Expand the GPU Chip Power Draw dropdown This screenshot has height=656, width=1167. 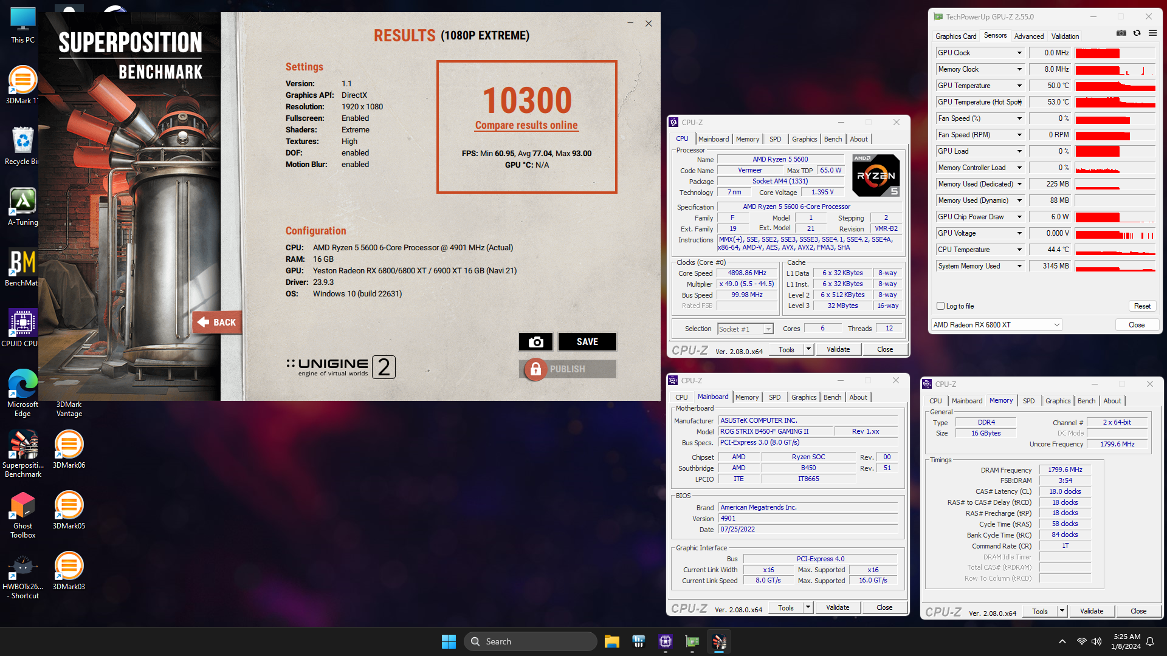(1019, 217)
